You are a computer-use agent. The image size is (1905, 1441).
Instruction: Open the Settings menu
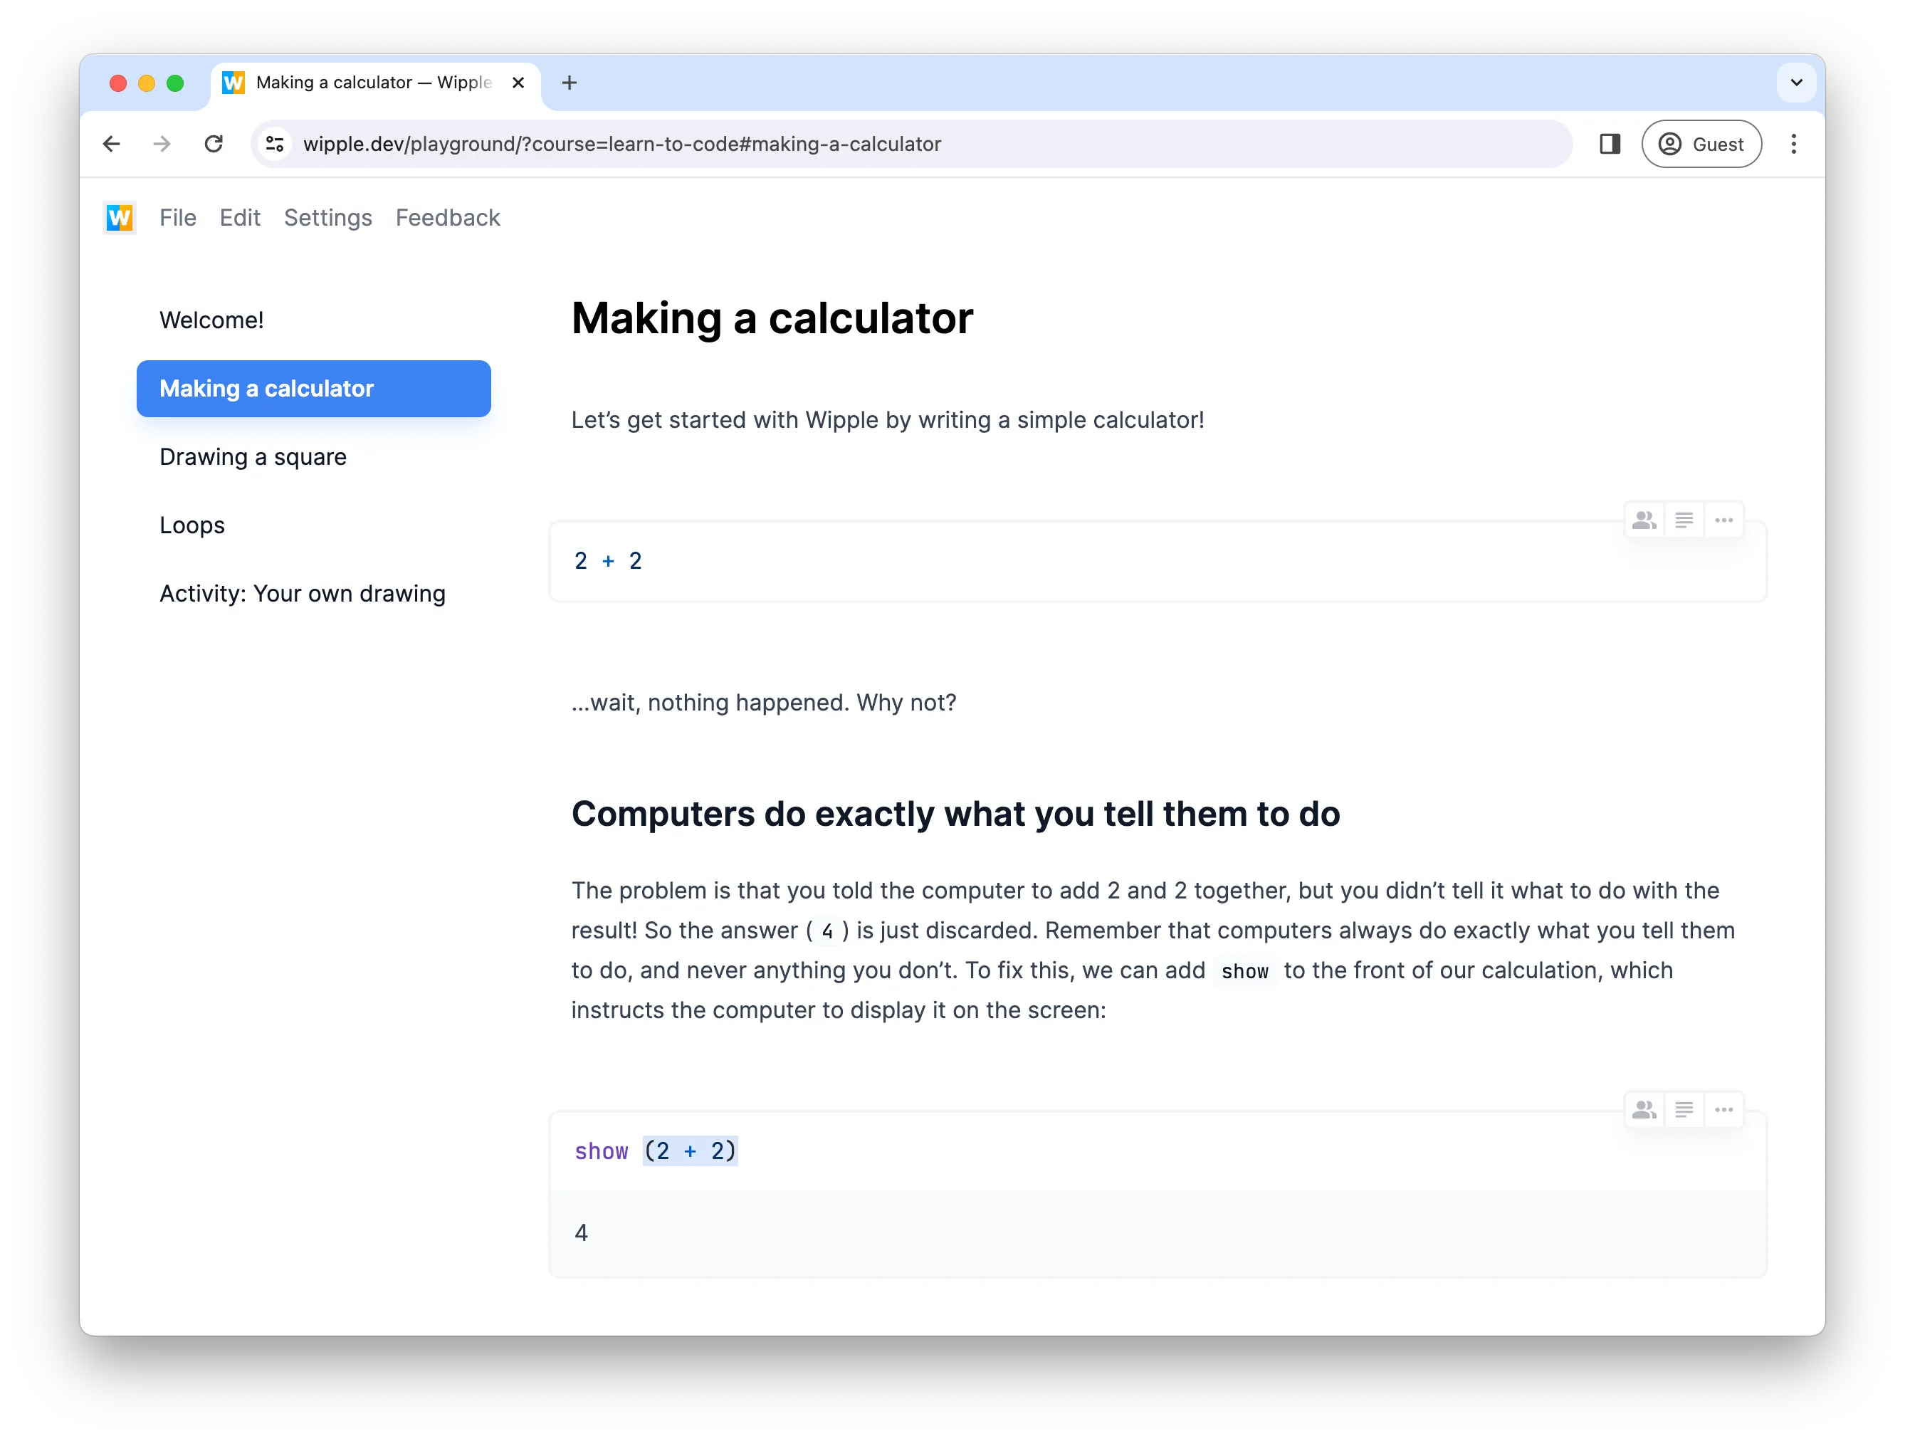(328, 218)
